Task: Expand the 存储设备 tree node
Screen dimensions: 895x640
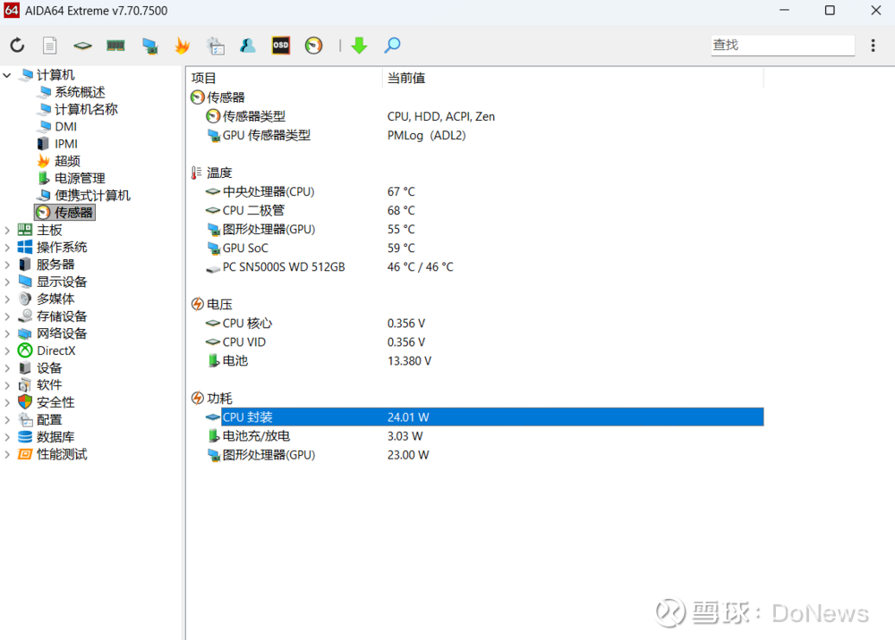Action: pyautogui.click(x=7, y=316)
